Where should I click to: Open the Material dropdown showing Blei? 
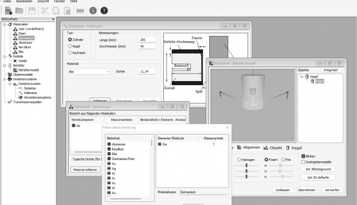[x=89, y=71]
